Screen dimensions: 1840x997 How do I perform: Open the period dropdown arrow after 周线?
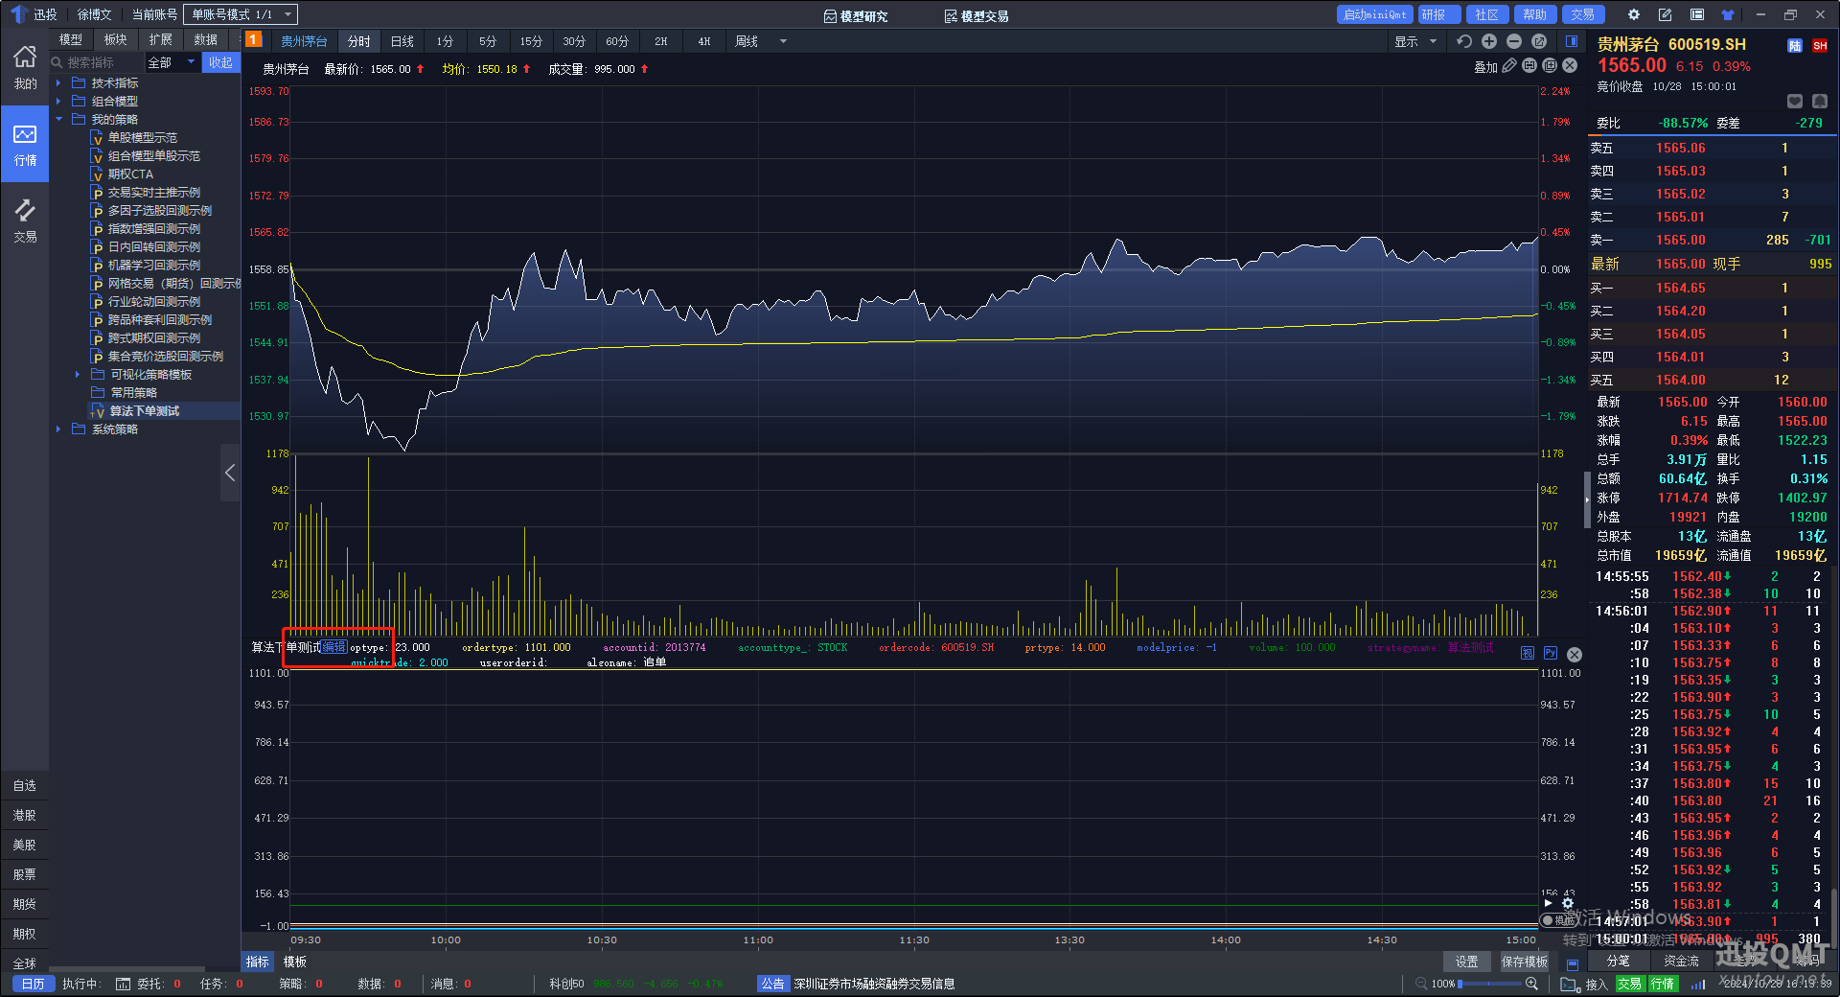click(x=783, y=41)
